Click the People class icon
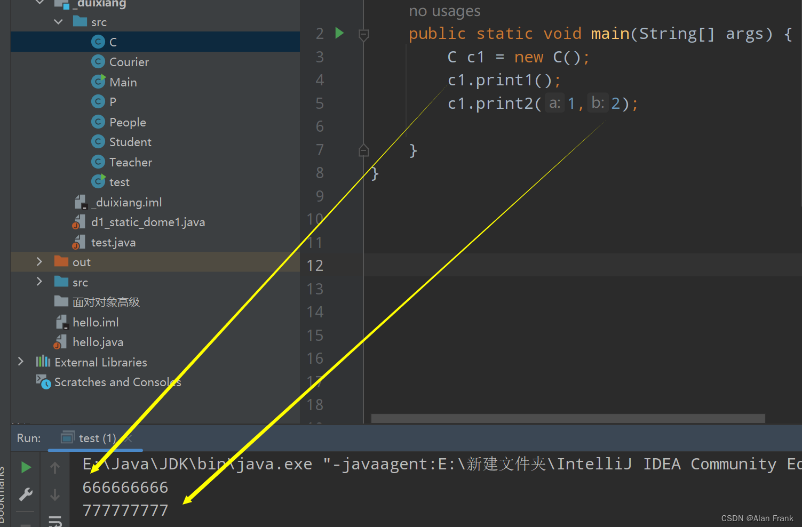The image size is (802, 527). point(98,122)
